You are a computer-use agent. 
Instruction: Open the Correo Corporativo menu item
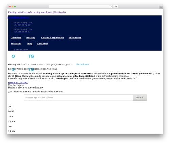click(x=53, y=38)
